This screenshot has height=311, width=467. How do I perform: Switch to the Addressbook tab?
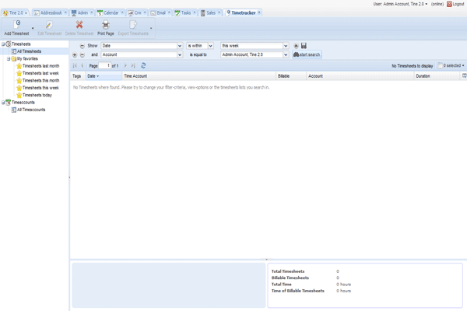pos(50,13)
